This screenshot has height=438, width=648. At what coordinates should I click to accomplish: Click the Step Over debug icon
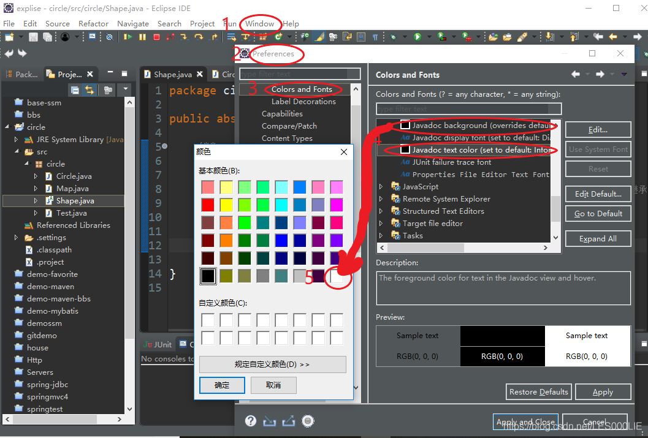199,37
